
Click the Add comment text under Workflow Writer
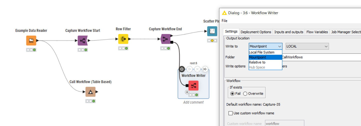pyautogui.click(x=193, y=102)
